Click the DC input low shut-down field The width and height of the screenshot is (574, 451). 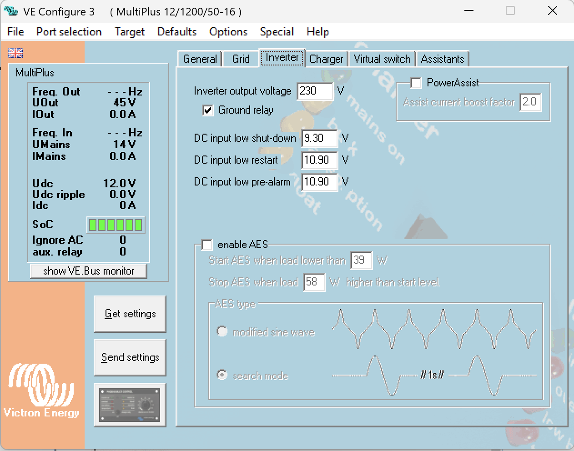[320, 138]
